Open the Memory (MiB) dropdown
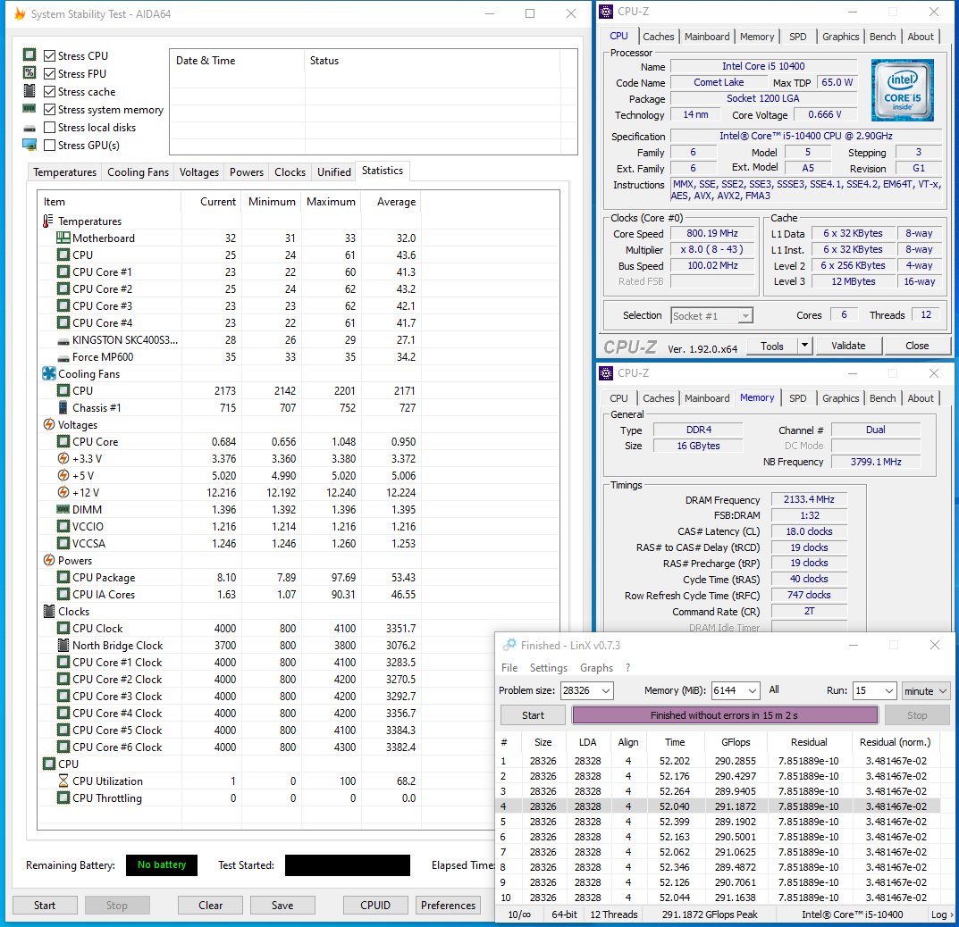959x927 pixels. tap(752, 691)
